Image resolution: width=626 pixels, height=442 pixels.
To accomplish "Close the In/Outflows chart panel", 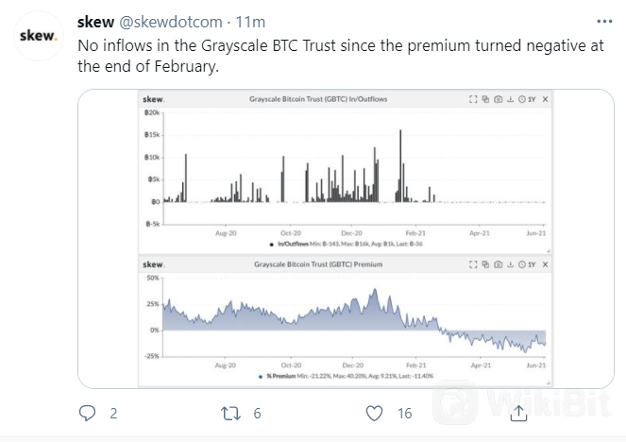I will 546,99.
